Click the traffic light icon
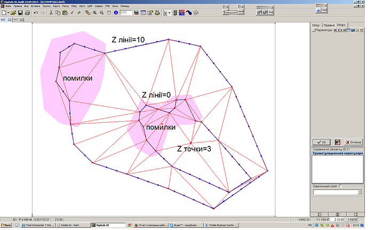368x230 pixels. click(x=175, y=13)
